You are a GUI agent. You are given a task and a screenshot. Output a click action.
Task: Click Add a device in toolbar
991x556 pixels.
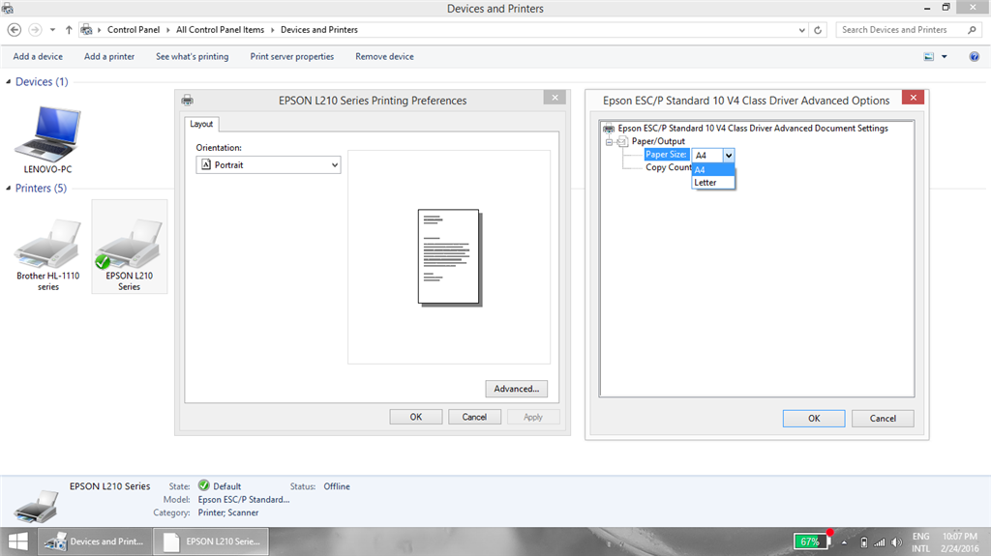[38, 57]
